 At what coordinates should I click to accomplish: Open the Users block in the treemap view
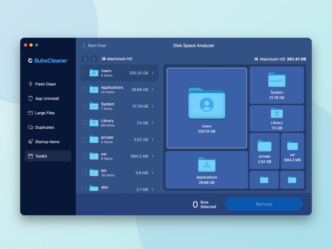pyautogui.click(x=207, y=108)
